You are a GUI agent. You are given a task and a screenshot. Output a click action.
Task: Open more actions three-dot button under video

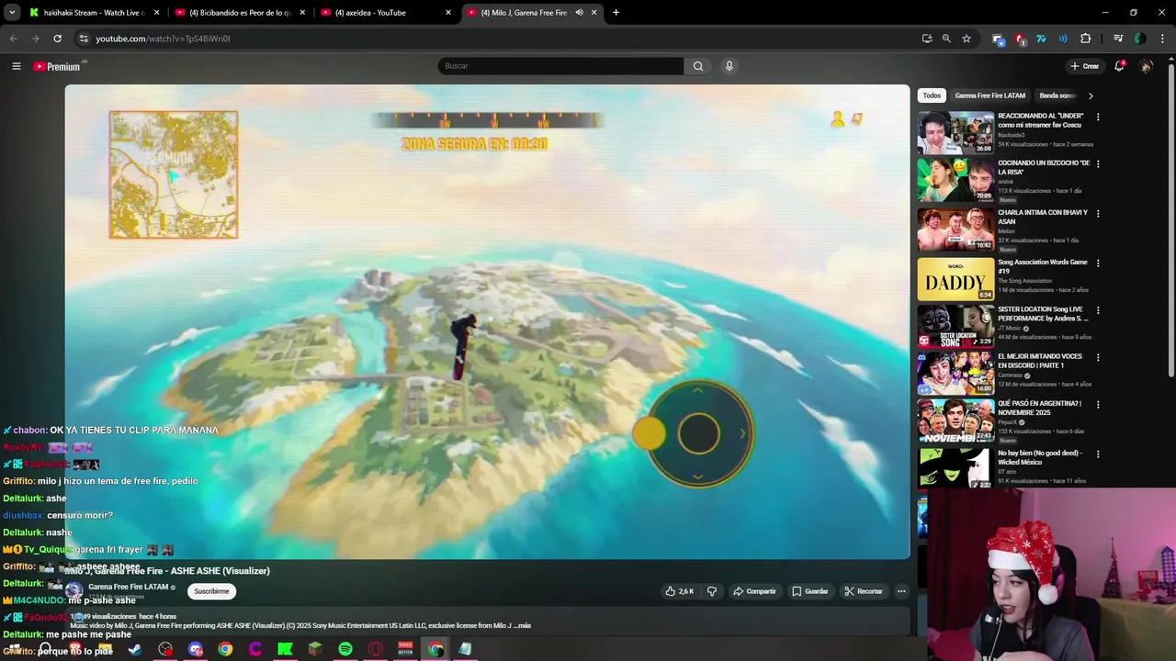(901, 591)
